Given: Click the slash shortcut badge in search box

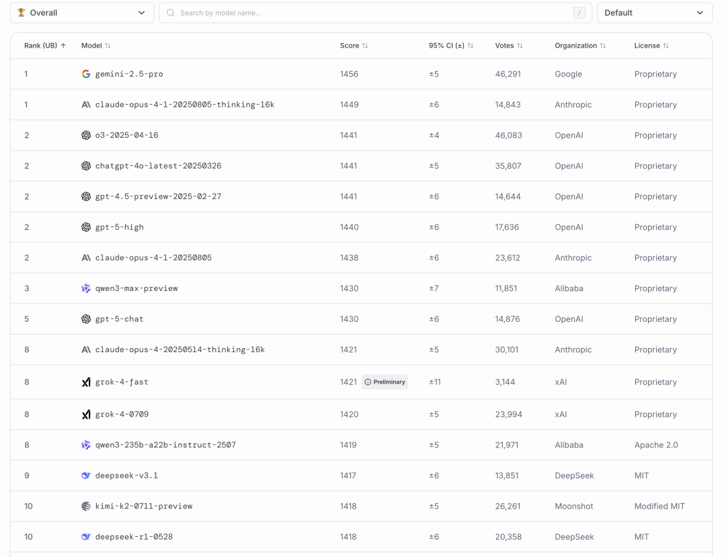Looking at the screenshot, I should point(579,13).
